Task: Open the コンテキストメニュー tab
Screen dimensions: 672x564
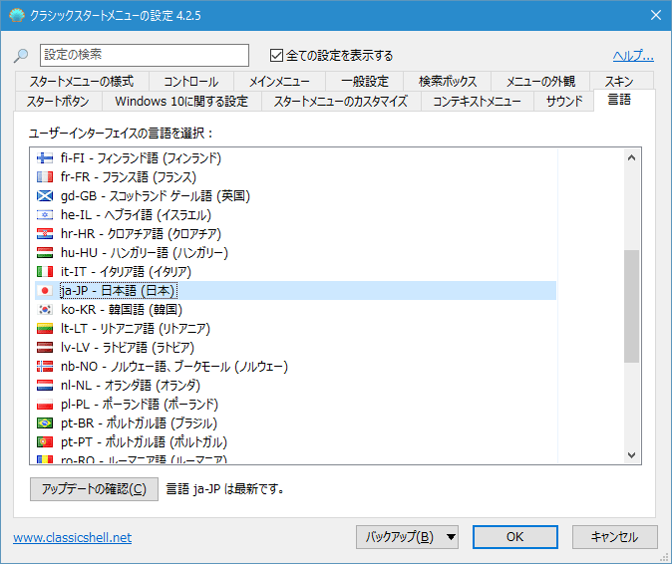Action: [477, 101]
